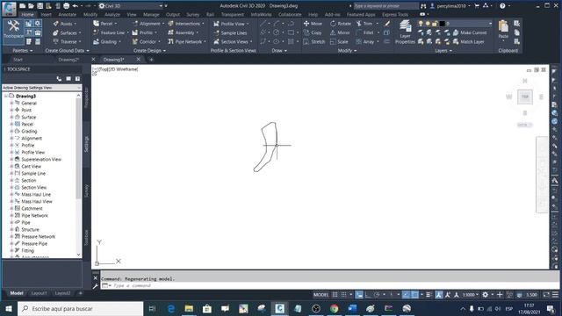Toggle dynamic input in status bar

click(x=359, y=295)
